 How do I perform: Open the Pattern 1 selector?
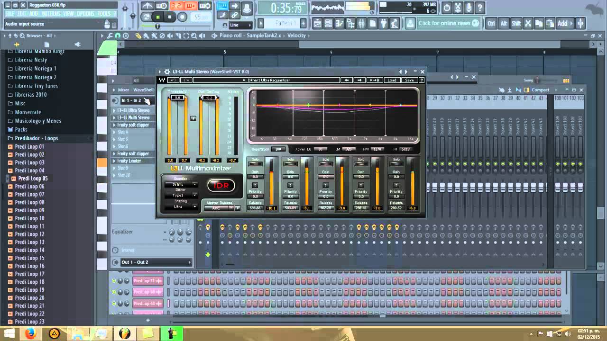[285, 23]
